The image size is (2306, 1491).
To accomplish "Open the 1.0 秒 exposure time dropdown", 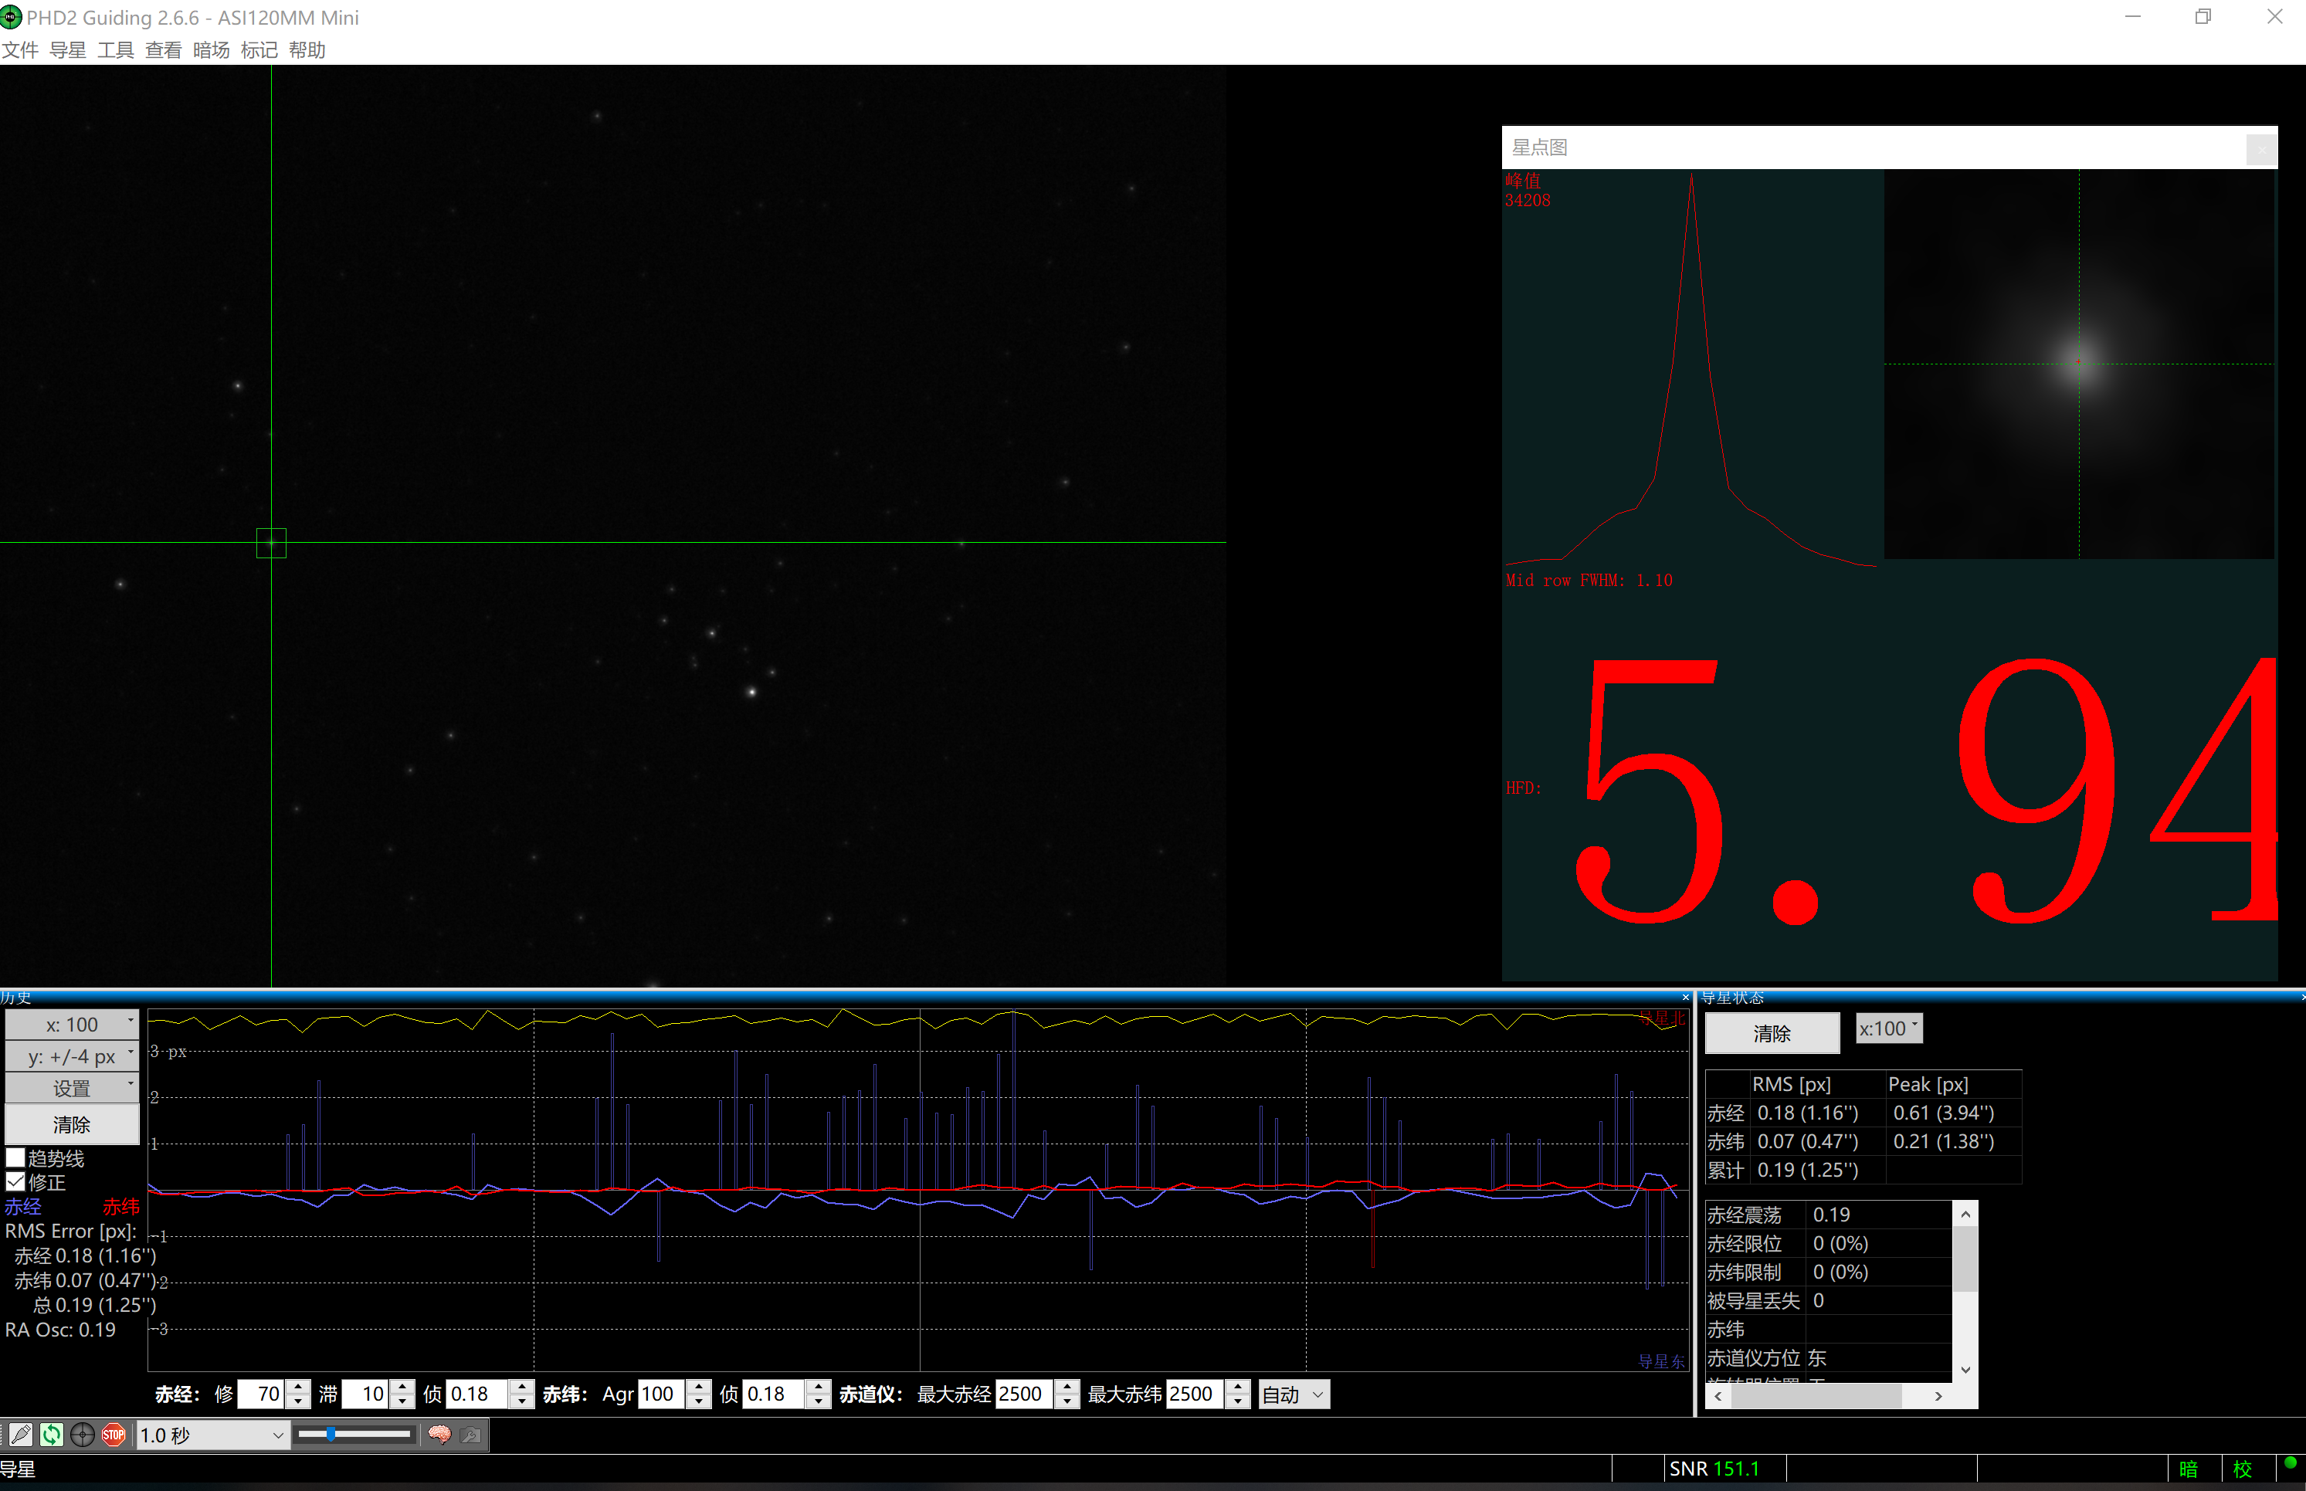I will (x=212, y=1435).
